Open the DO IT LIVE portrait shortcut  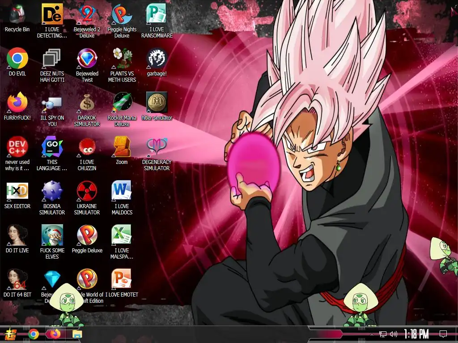(x=17, y=239)
